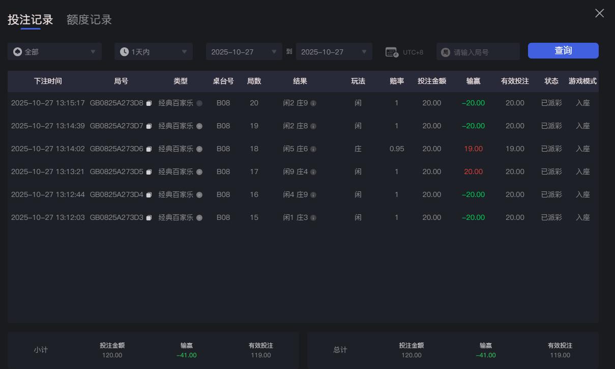View result details for 闲2 庄9 round
The image size is (615, 369).
(x=314, y=103)
